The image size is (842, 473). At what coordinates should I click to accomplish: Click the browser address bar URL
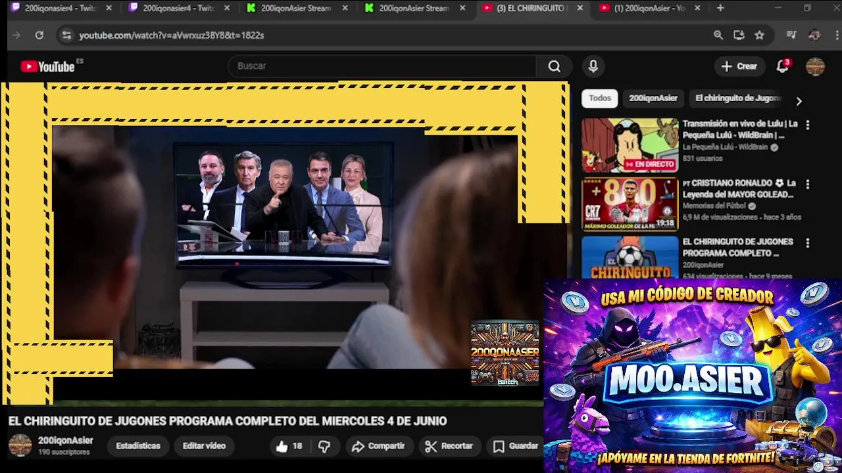(x=172, y=35)
